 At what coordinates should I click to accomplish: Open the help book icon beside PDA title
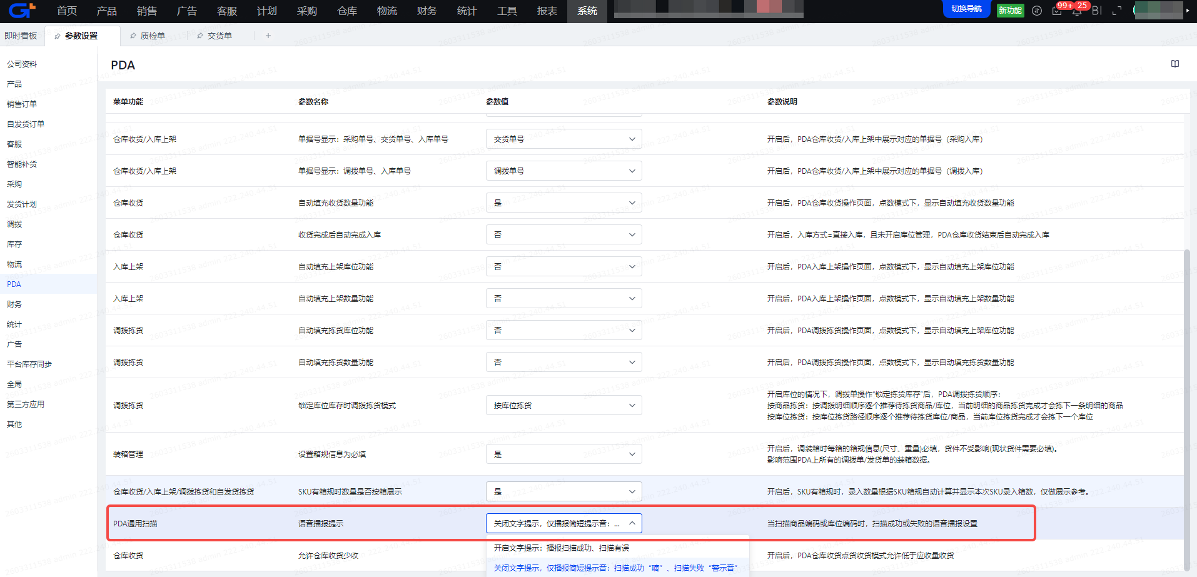(x=1175, y=64)
